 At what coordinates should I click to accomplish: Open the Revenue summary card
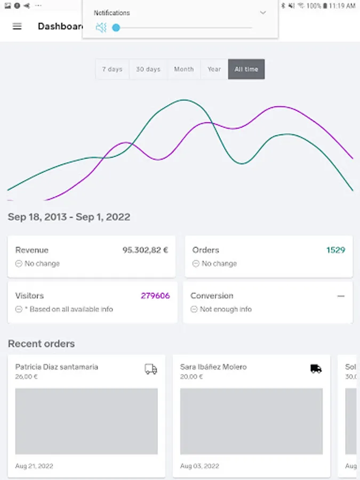point(91,257)
